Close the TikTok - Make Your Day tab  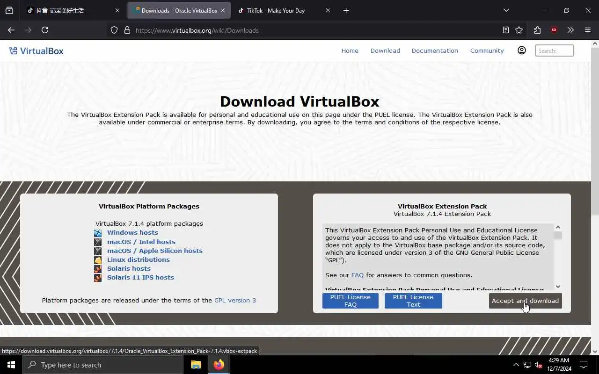click(x=328, y=10)
